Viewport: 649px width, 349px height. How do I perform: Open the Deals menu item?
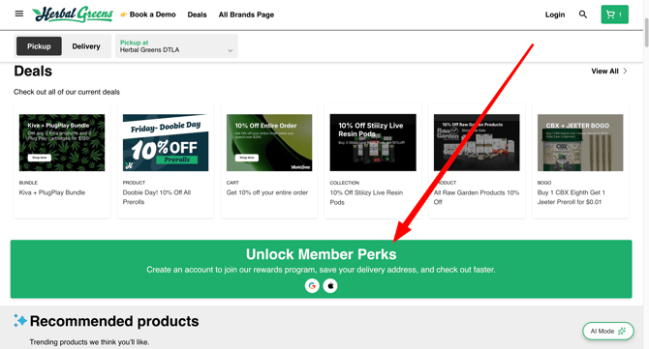197,15
